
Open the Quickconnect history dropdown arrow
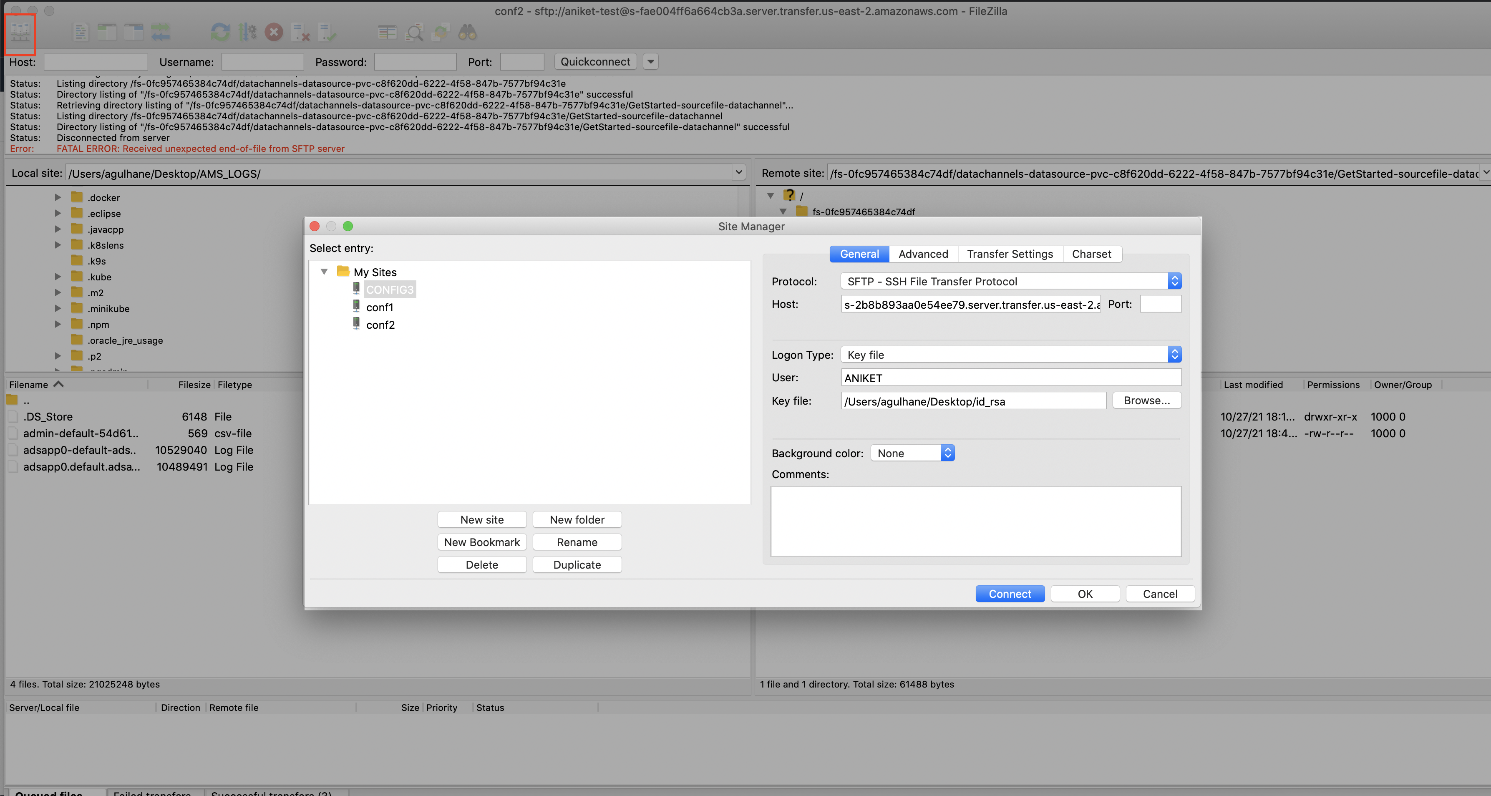point(650,61)
